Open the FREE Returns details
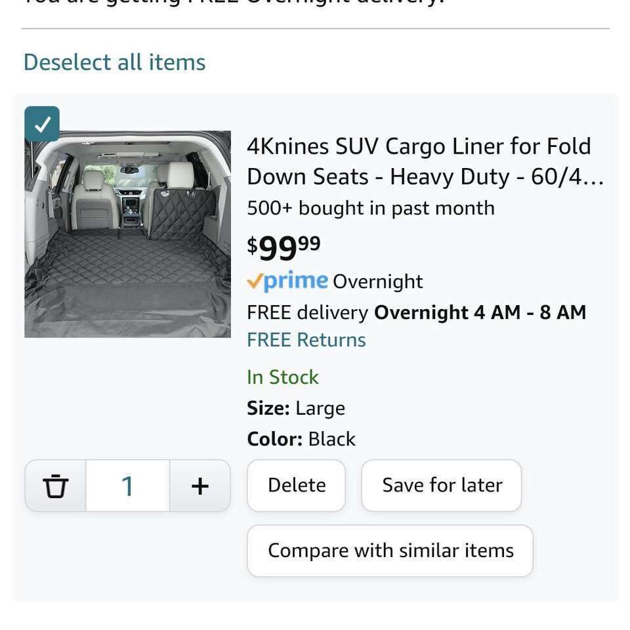630x630 pixels. tap(306, 340)
